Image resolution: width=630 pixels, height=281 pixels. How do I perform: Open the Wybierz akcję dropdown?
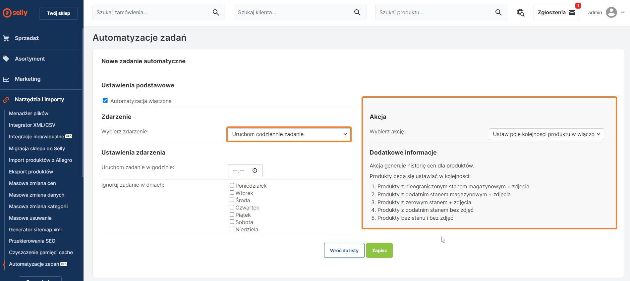click(546, 134)
